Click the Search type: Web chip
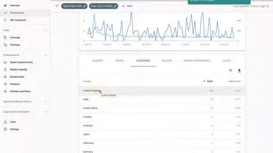The width and height of the screenshot is (273, 153). (74, 6)
